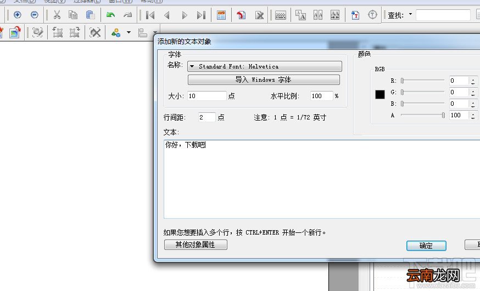This screenshot has height=291, width=480.
Task: Click the G value number field
Action: click(459, 92)
